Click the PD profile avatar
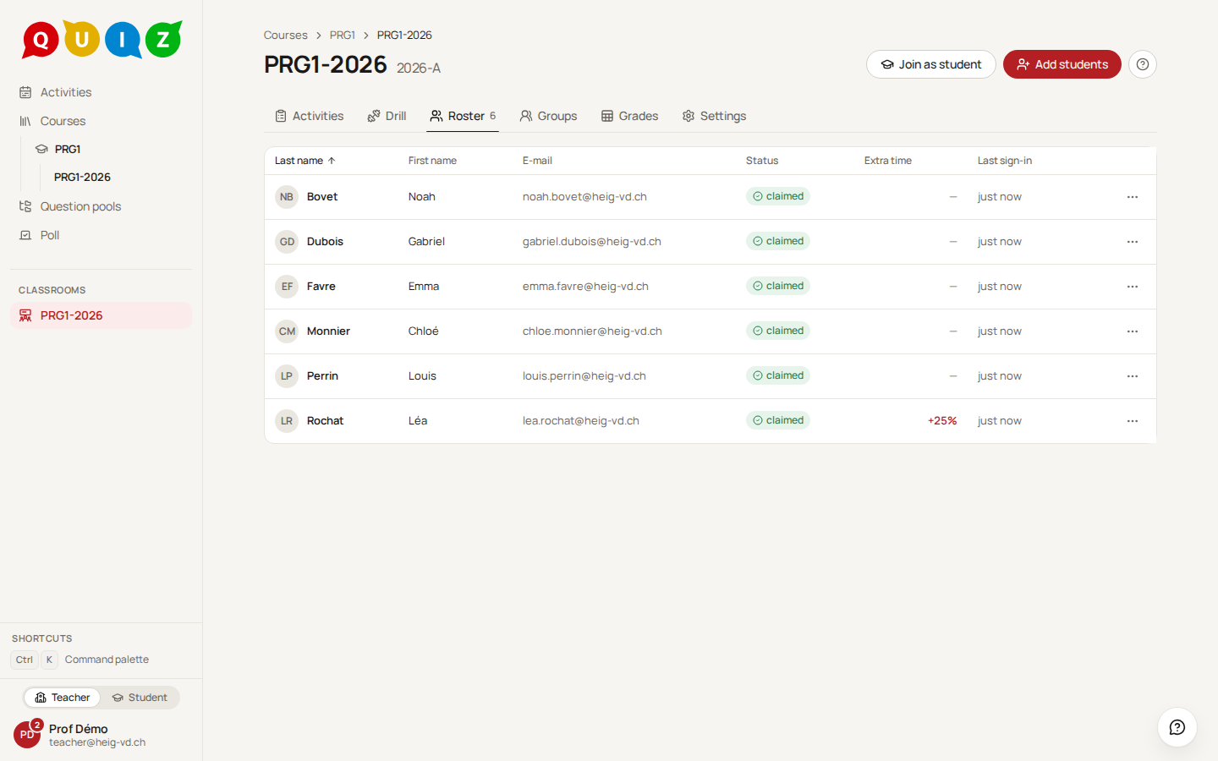The width and height of the screenshot is (1218, 761). point(27,735)
